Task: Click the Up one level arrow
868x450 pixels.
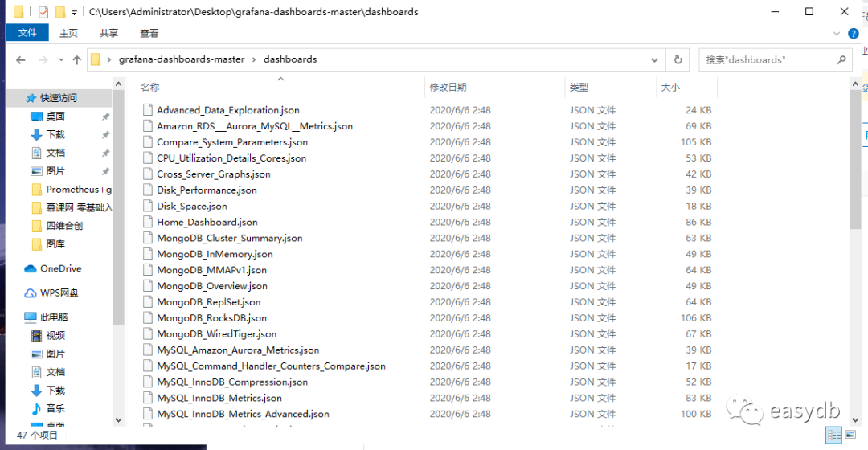Action: coord(77,60)
